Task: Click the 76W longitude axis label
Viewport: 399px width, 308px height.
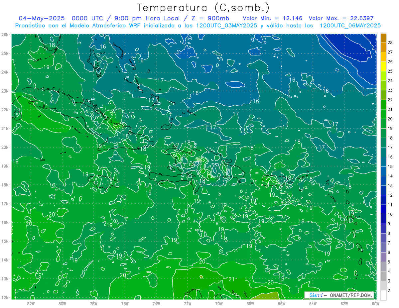Action: (125, 303)
